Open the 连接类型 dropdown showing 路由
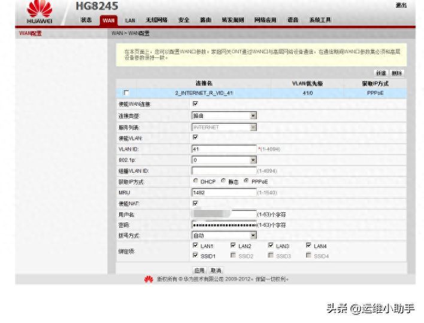Screen dimensions: 424x323 224,115
